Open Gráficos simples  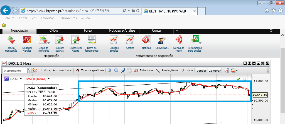pyautogui.click(x=114, y=44)
